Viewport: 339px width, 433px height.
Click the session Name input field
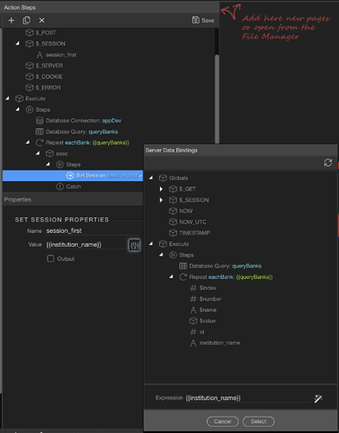point(93,230)
